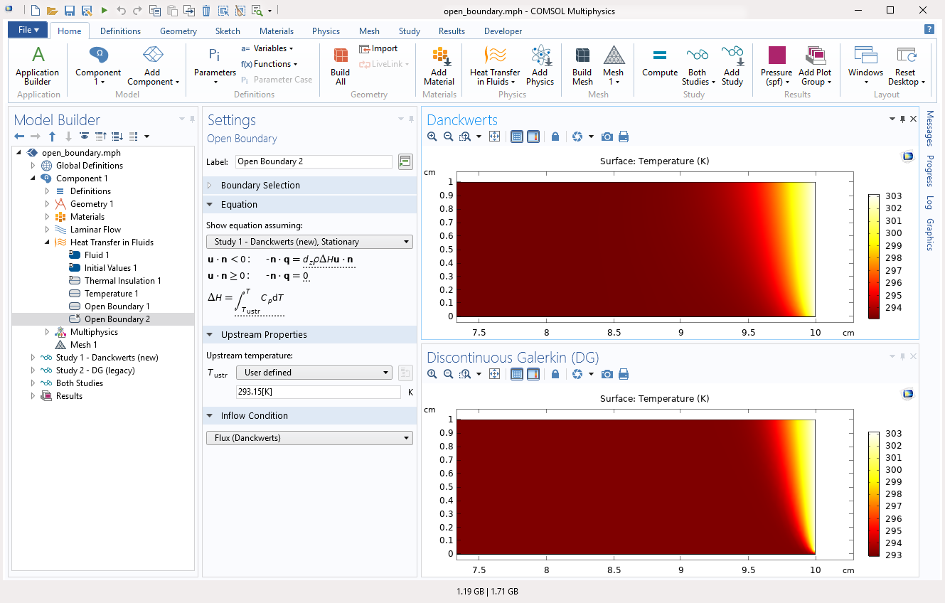Image resolution: width=945 pixels, height=603 pixels.
Task: Switch to the Physics ribbon tab
Action: point(326,31)
